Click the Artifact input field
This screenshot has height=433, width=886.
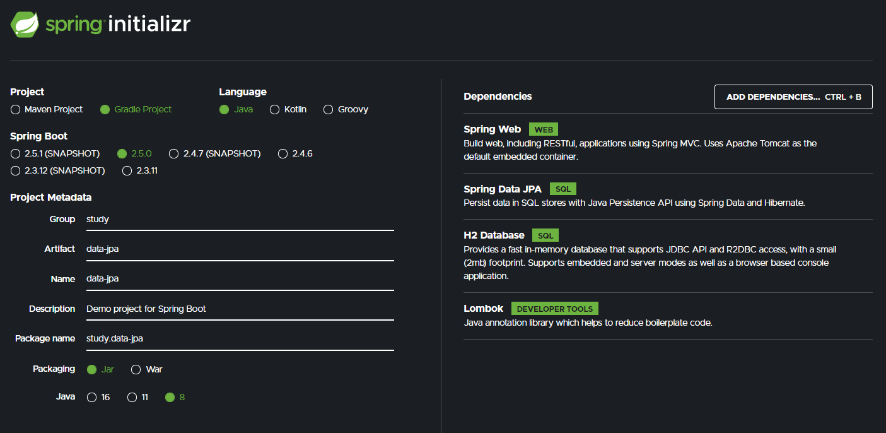(x=240, y=249)
